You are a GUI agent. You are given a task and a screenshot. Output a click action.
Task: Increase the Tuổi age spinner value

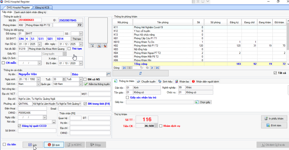click(64, 78)
